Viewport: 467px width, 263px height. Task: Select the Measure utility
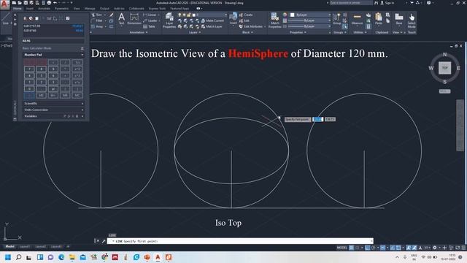[357, 19]
